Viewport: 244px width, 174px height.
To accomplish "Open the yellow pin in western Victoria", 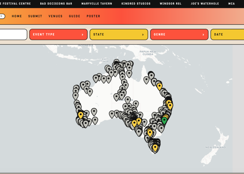I will [x=150, y=133].
